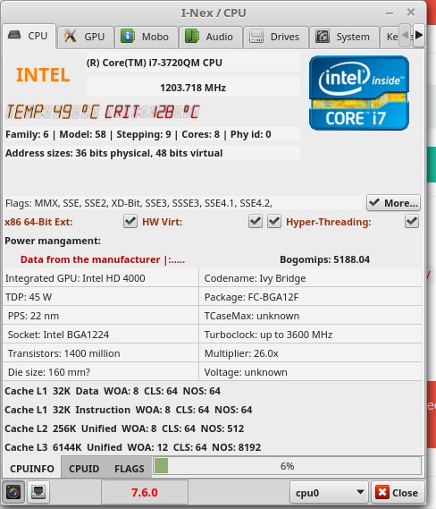Go to the Drives tab
Screen dimensions: 436x509
[x=275, y=37]
